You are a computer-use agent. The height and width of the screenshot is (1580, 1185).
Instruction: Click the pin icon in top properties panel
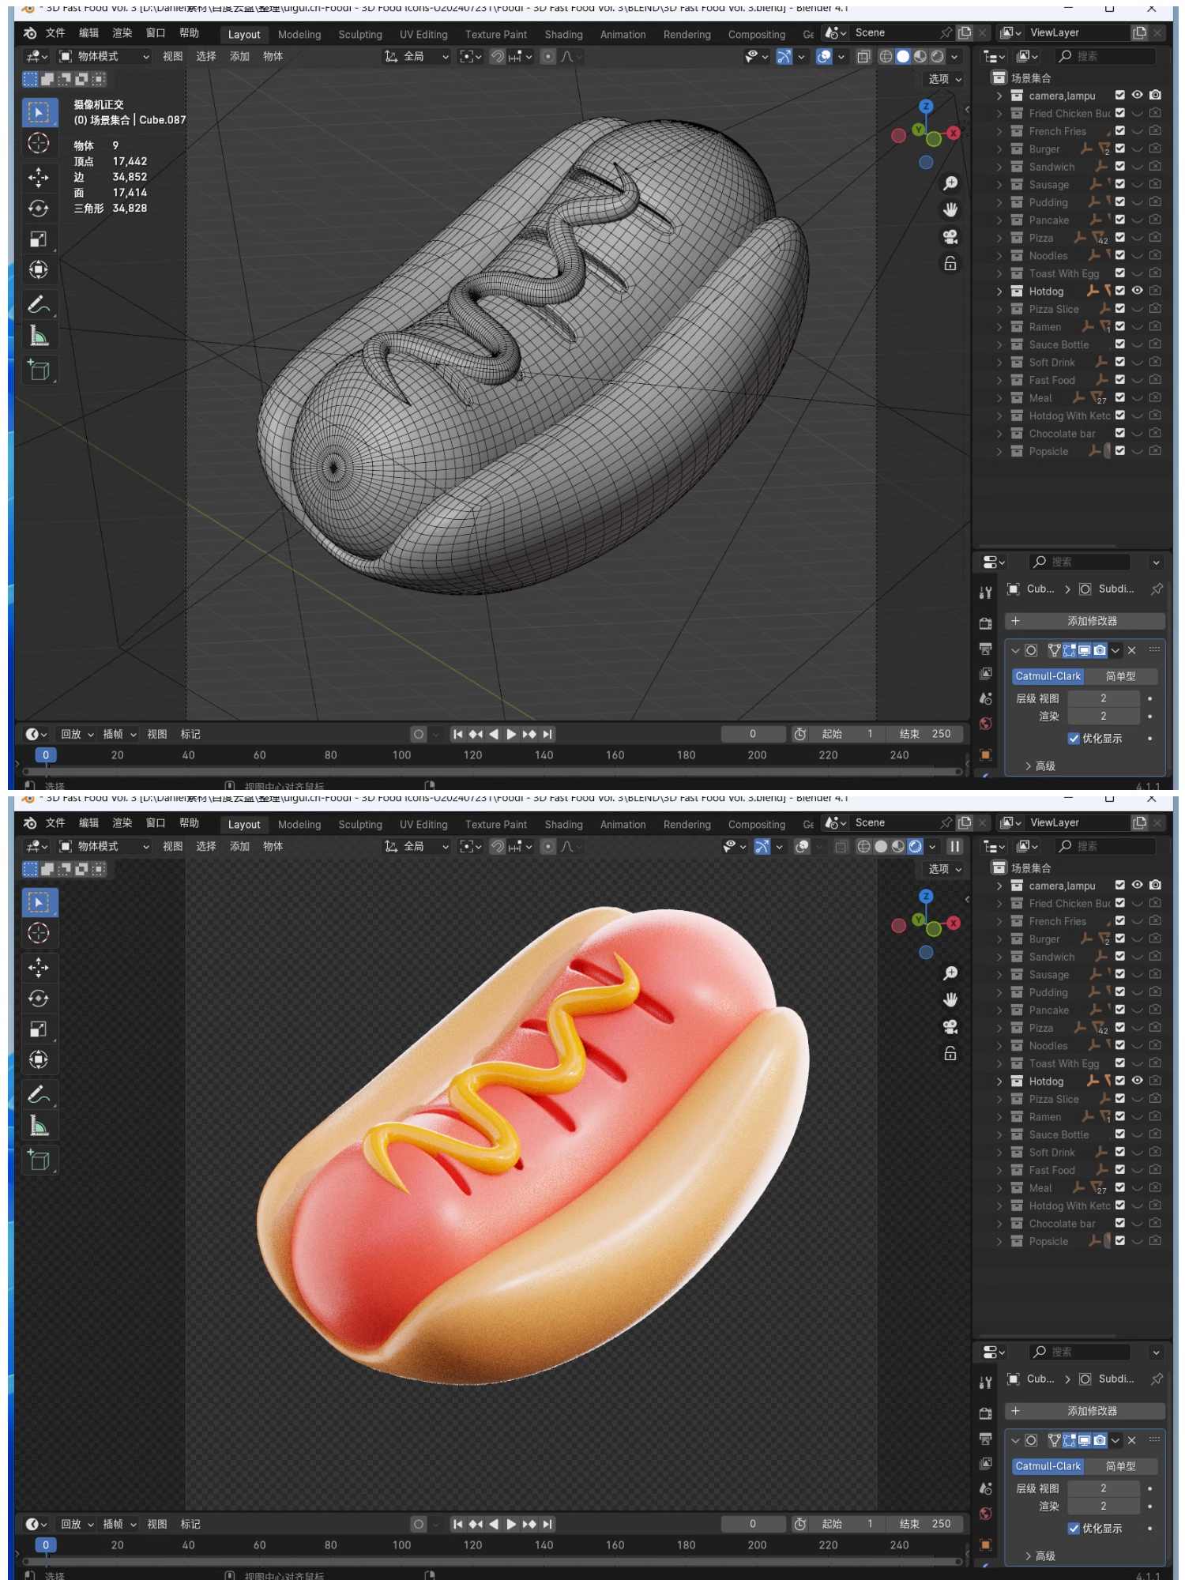point(1157,589)
